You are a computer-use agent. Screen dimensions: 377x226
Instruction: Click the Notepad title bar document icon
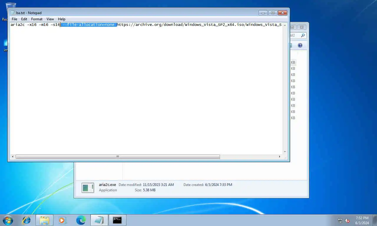click(13, 13)
